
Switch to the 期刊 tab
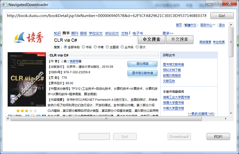point(75,33)
